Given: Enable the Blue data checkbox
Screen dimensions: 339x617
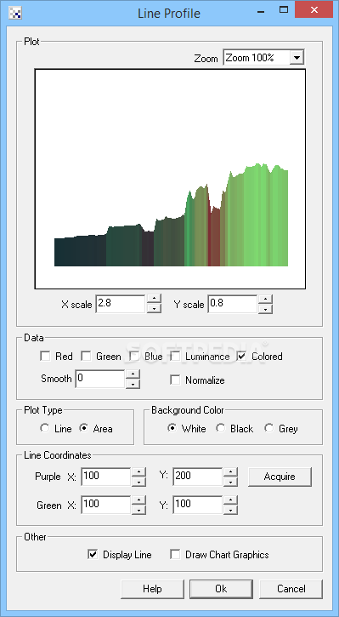Looking at the screenshot, I should click(x=134, y=357).
